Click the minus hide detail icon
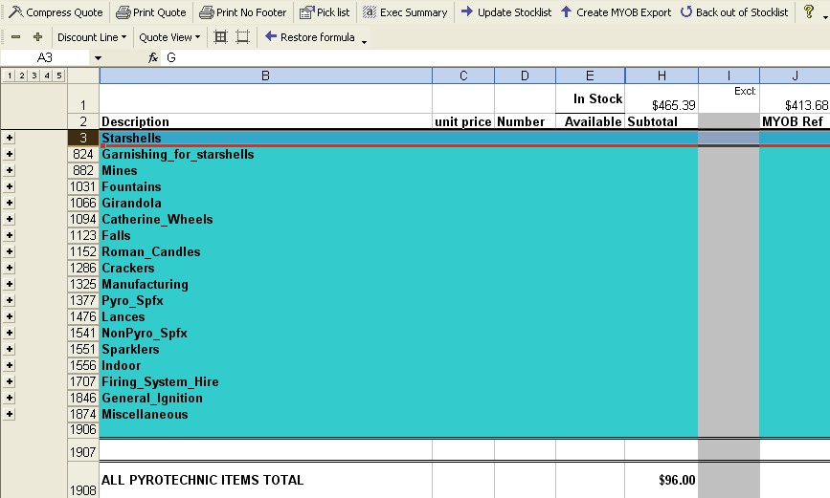 point(15,37)
